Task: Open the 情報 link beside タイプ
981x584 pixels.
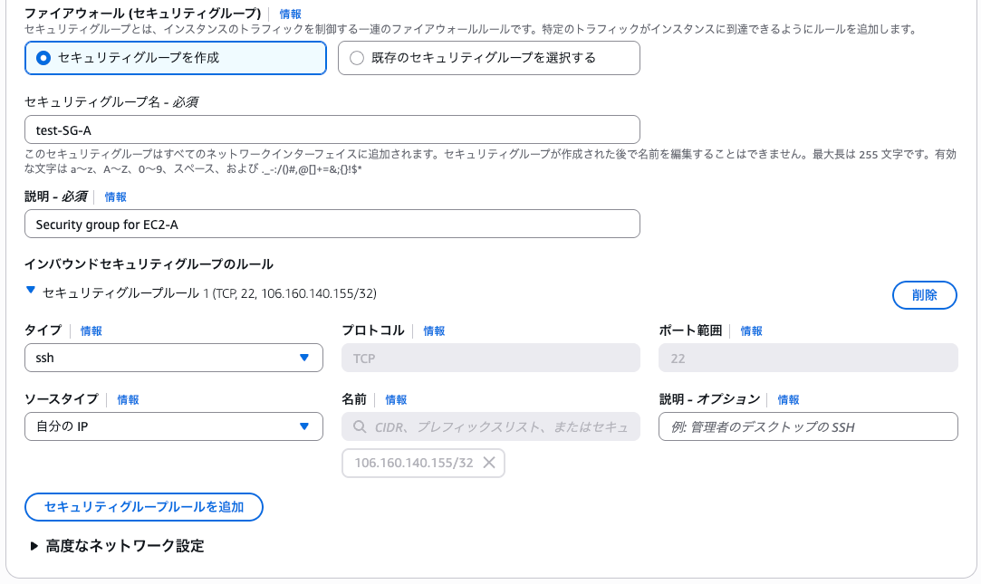Action: point(91,330)
